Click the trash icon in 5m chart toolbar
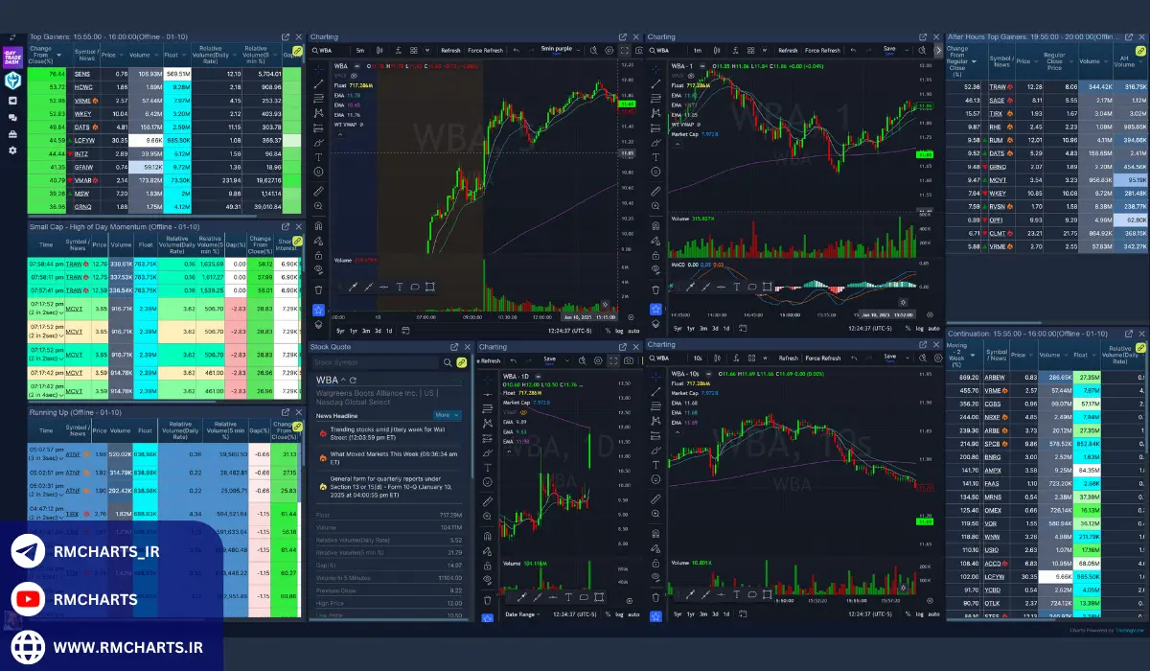1150x671 pixels. coord(319,289)
